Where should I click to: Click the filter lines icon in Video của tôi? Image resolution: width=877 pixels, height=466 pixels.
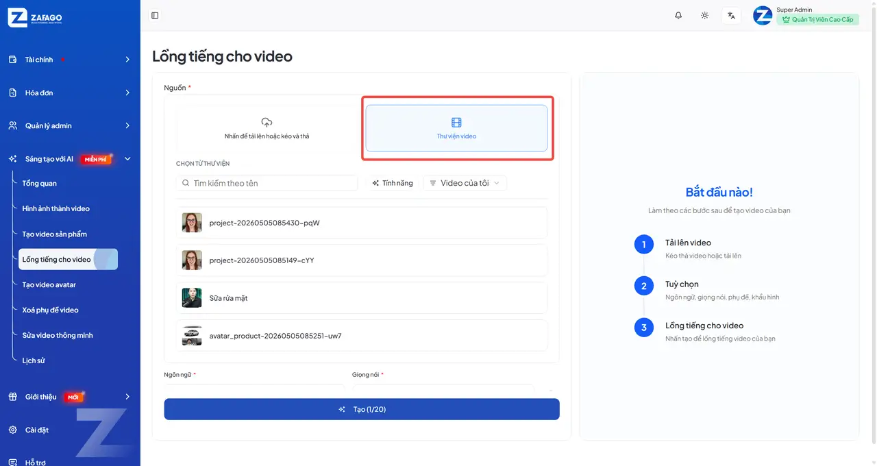(x=433, y=183)
